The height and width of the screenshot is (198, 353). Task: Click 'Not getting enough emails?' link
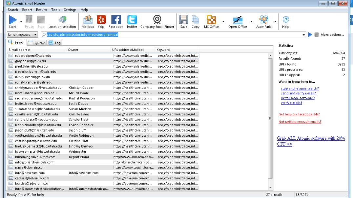(300, 122)
